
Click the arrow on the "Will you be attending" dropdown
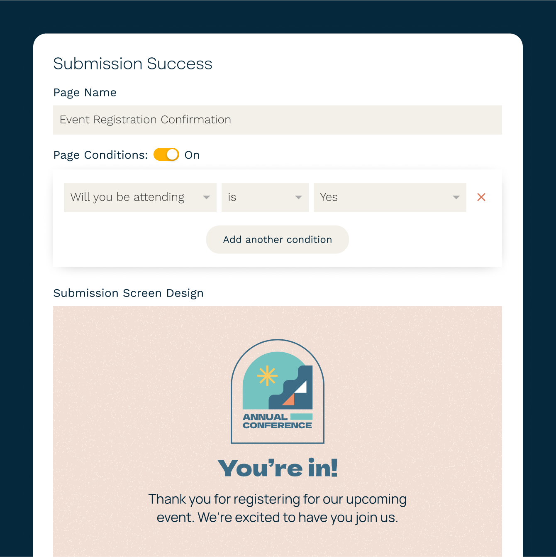[206, 197]
